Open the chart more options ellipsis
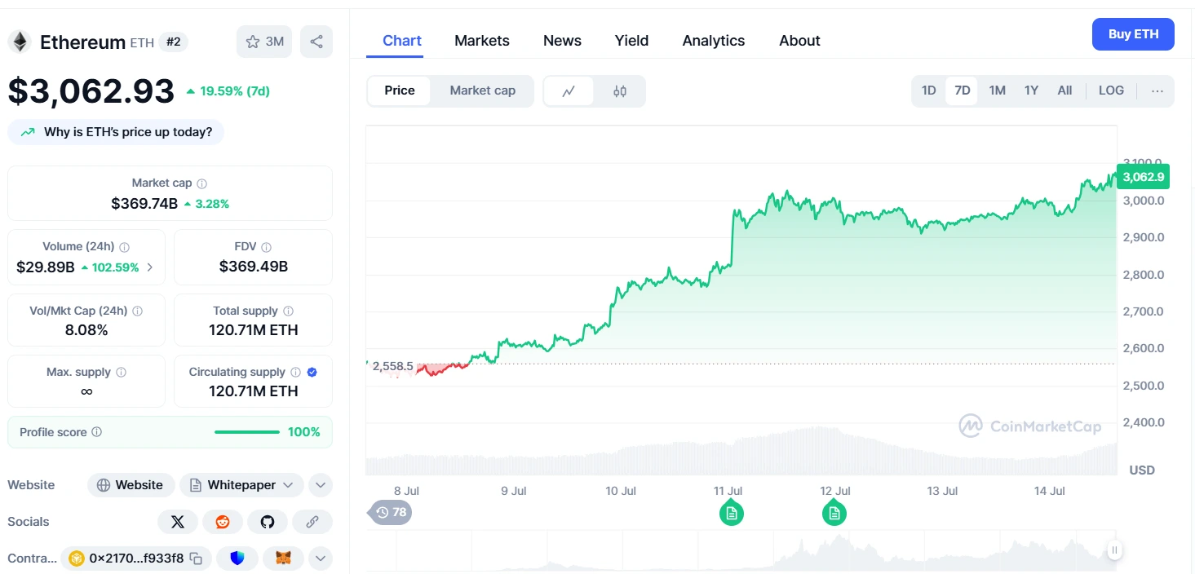This screenshot has width=1195, height=574. pyautogui.click(x=1157, y=91)
